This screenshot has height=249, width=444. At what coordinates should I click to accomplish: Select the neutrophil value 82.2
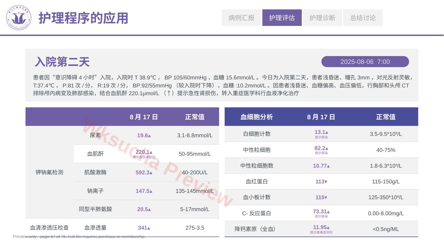click(x=321, y=148)
